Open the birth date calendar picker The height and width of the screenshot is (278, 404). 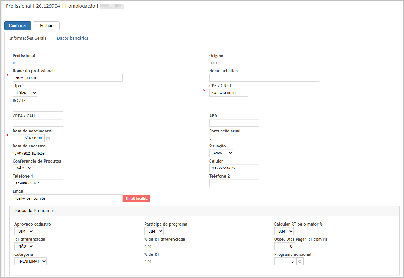pos(48,138)
